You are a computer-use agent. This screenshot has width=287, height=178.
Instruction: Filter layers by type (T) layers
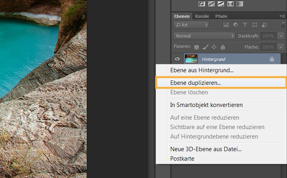245,24
